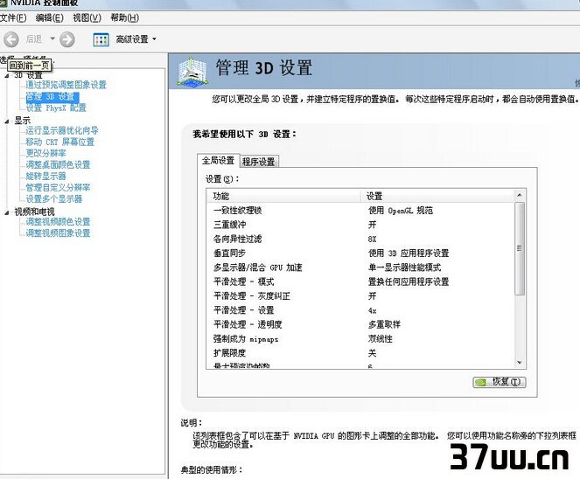Switch to the 程序设置 tab
This screenshot has width=580, height=479.
point(259,162)
